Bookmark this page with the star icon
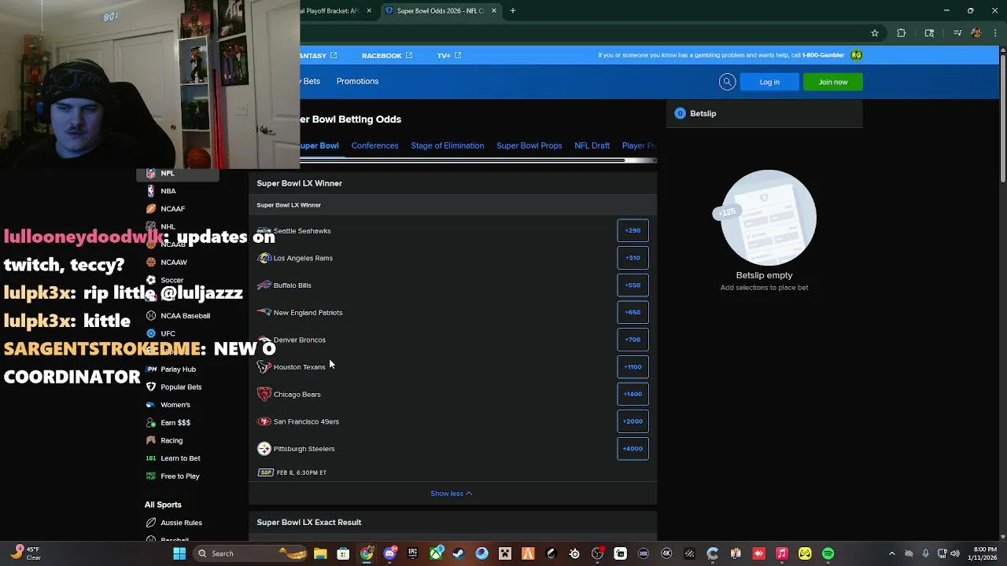1007x566 pixels. click(874, 33)
